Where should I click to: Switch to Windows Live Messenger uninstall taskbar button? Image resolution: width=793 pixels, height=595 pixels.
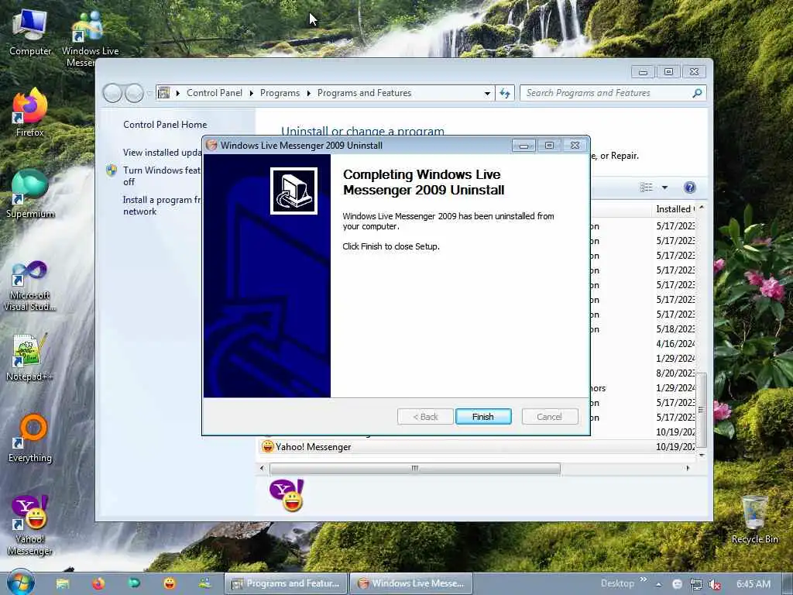[411, 583]
